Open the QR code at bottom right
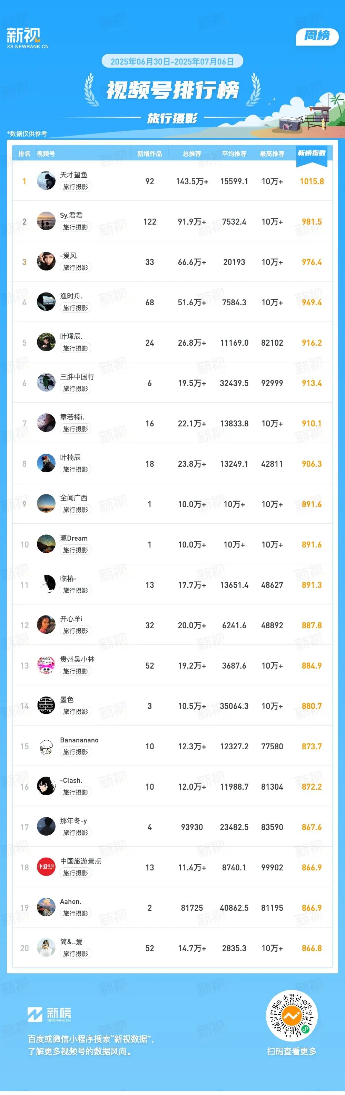The image size is (345, 1095). 292,1016
